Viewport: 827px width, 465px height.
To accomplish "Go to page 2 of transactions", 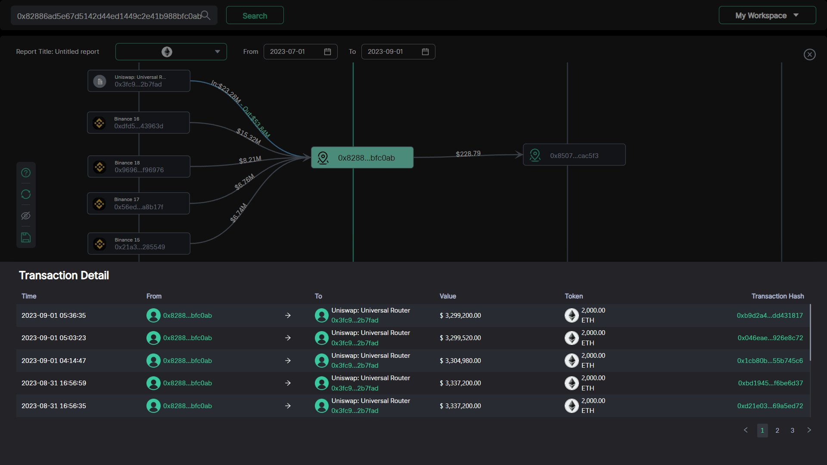I will pos(777,430).
